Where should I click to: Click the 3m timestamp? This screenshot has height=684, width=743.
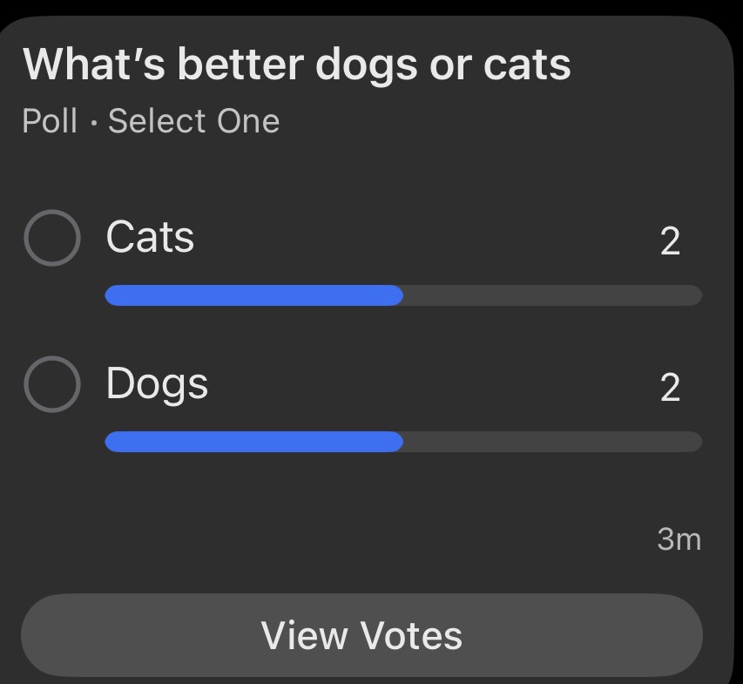(x=679, y=539)
